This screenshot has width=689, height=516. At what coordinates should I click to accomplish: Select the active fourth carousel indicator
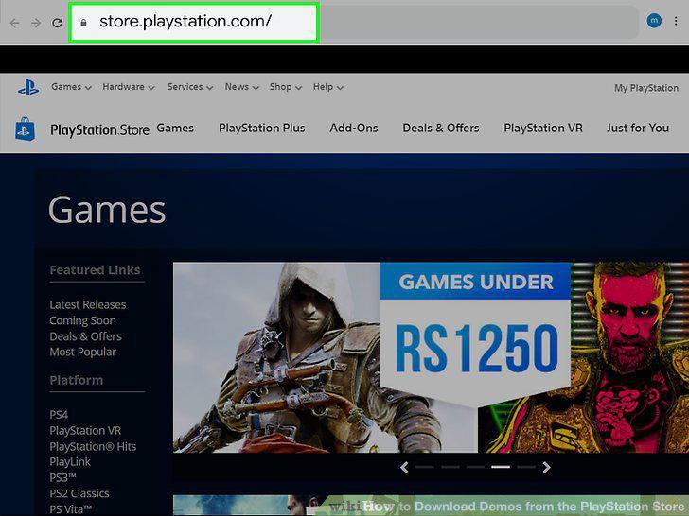(x=501, y=467)
